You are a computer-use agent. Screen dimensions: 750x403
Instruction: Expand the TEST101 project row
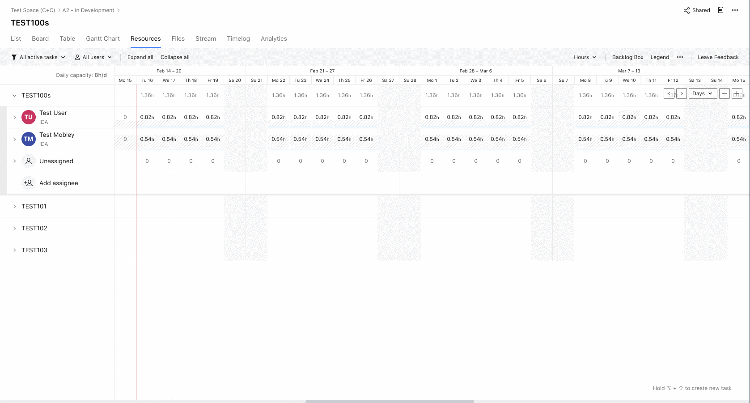14,206
